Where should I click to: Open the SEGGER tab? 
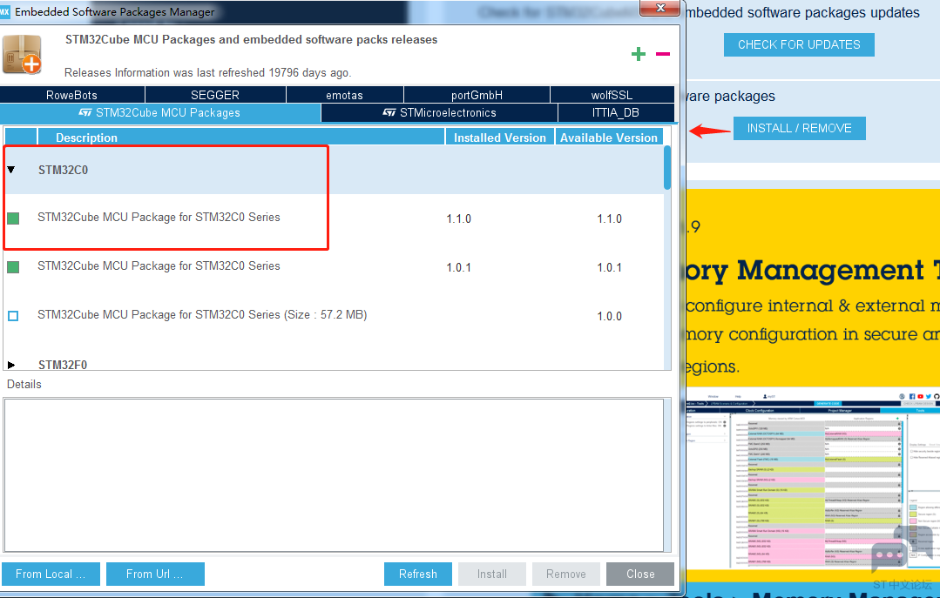point(215,95)
